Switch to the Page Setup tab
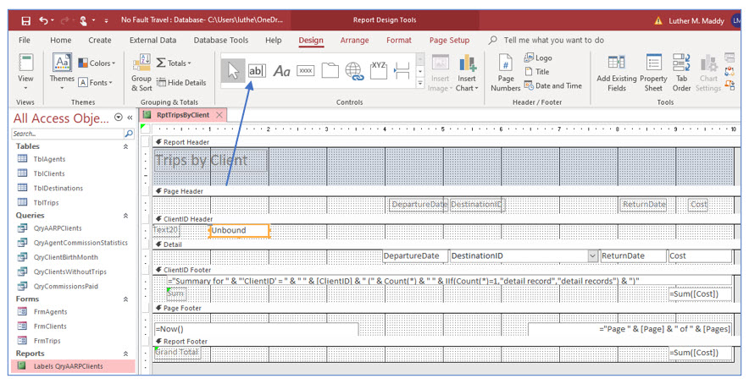 pyautogui.click(x=450, y=40)
